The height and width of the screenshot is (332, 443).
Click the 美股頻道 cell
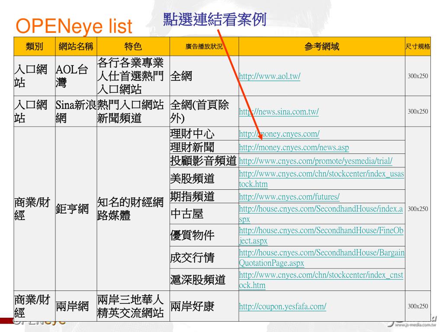204,179
